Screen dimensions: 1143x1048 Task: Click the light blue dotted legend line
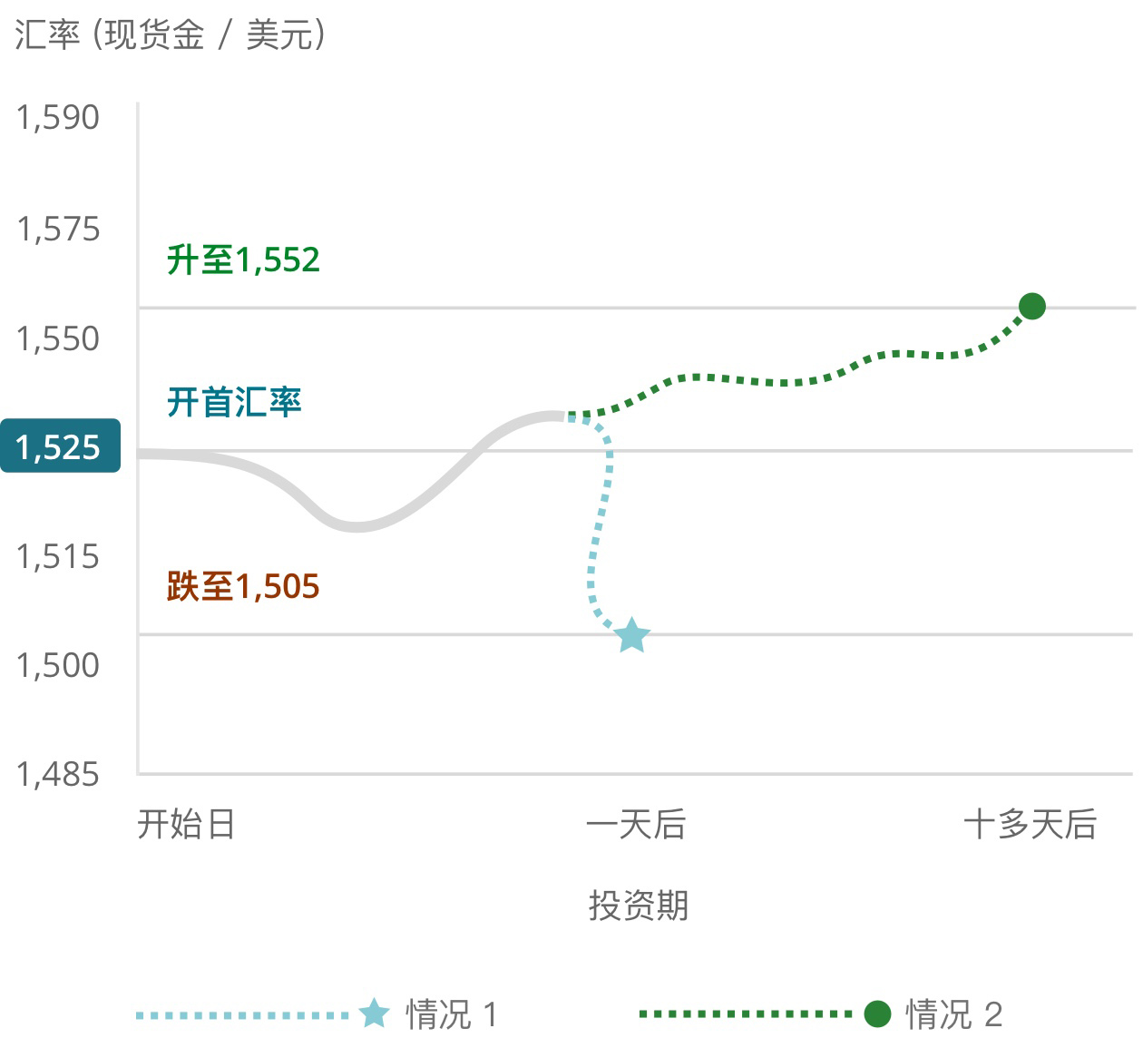click(242, 1014)
